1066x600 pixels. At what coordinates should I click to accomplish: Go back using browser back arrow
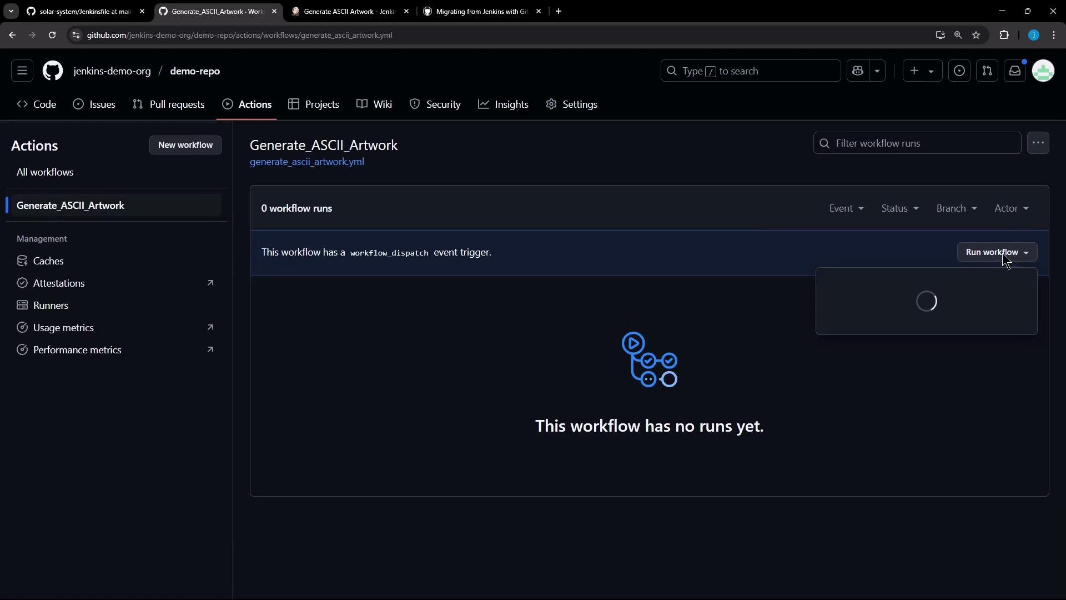(12, 35)
